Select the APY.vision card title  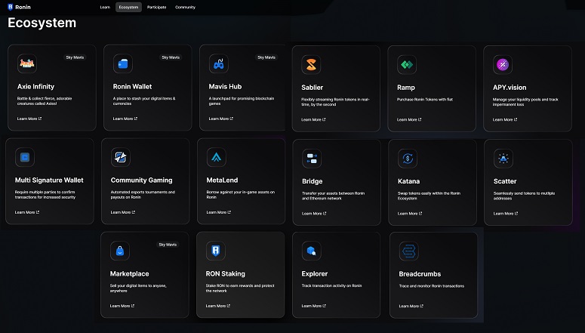pyautogui.click(x=510, y=88)
